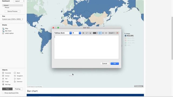Image resolution: width=173 pixels, height=97 pixels.
Task: Open the dashboard Size dropdown
Action: pos(13,19)
